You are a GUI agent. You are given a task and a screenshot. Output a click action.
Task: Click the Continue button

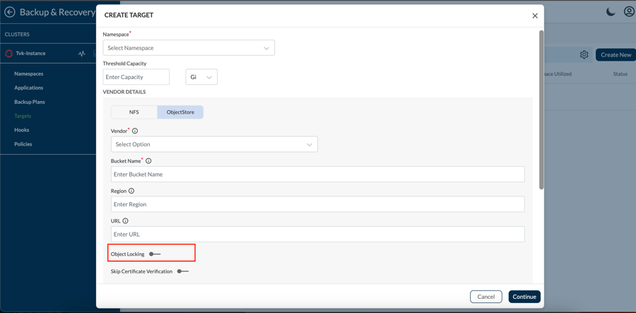[524, 297]
